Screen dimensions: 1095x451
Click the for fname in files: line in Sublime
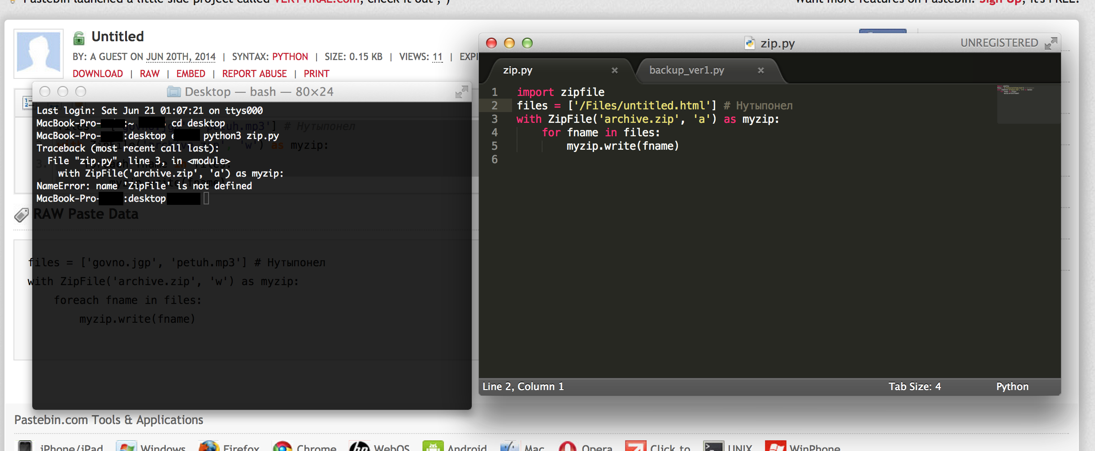point(601,133)
